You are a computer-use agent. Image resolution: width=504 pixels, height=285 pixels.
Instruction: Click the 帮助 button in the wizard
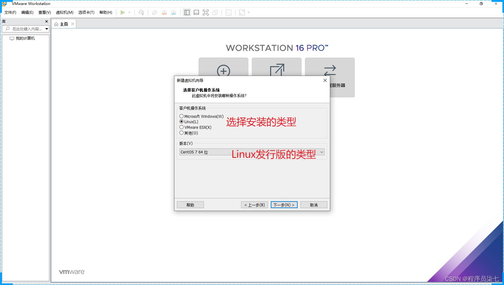(190, 205)
